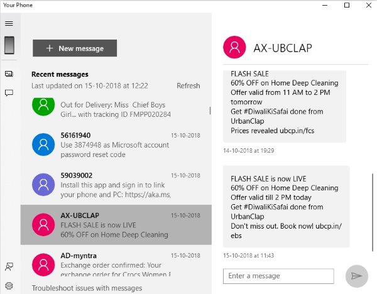Click the AX-UBCLAP conversation title

(x=283, y=48)
